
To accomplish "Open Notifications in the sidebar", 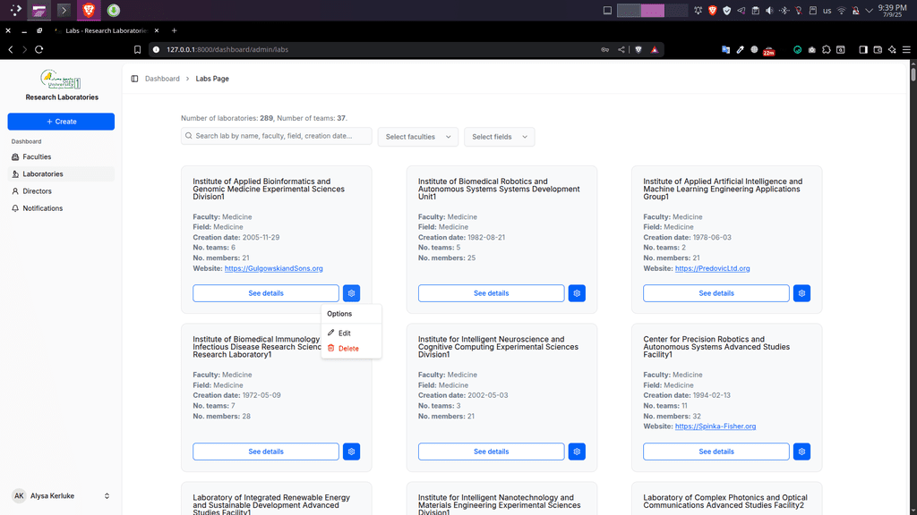I will tap(42, 208).
